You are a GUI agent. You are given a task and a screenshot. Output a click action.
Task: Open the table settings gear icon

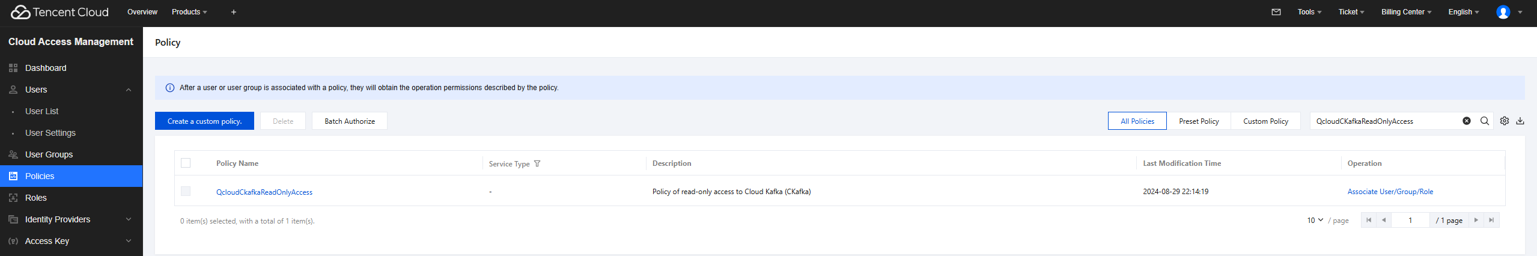point(1505,121)
